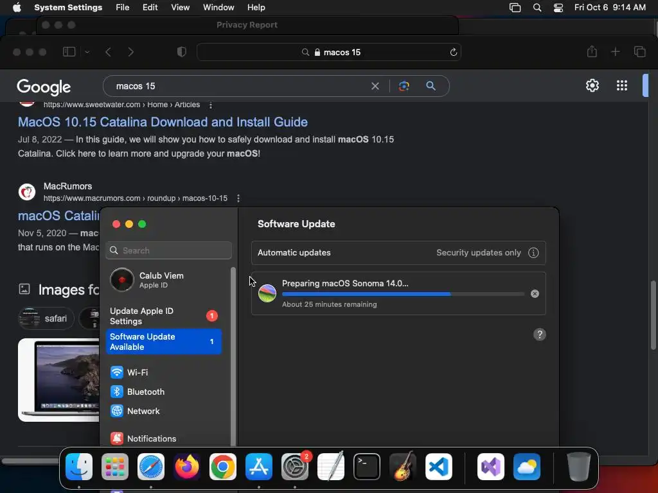The image size is (658, 493).
Task: Open the Trash in the Dock
Action: pos(579,467)
